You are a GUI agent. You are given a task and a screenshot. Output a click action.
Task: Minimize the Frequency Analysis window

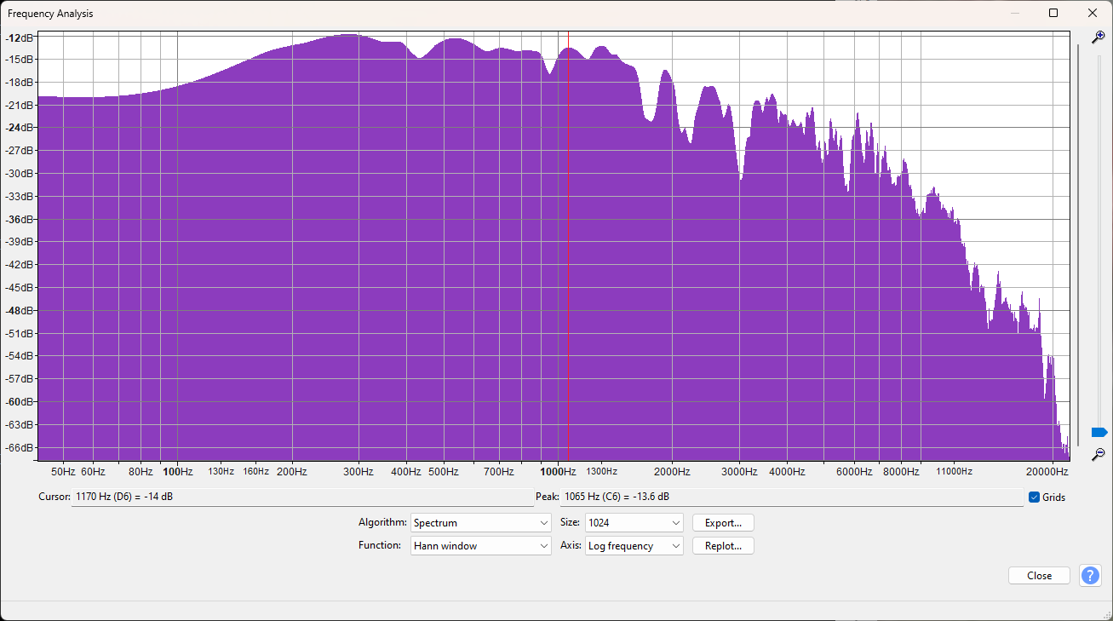[x=1014, y=13]
